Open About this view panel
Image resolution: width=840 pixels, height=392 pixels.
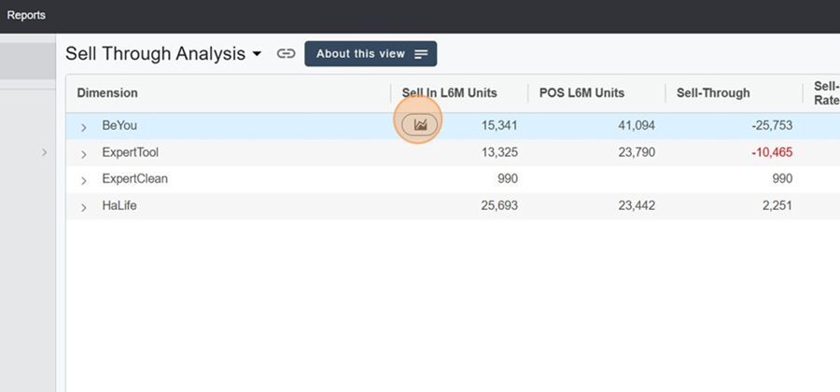(371, 53)
